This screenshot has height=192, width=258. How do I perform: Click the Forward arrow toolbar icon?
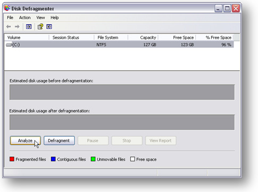point(17,27)
